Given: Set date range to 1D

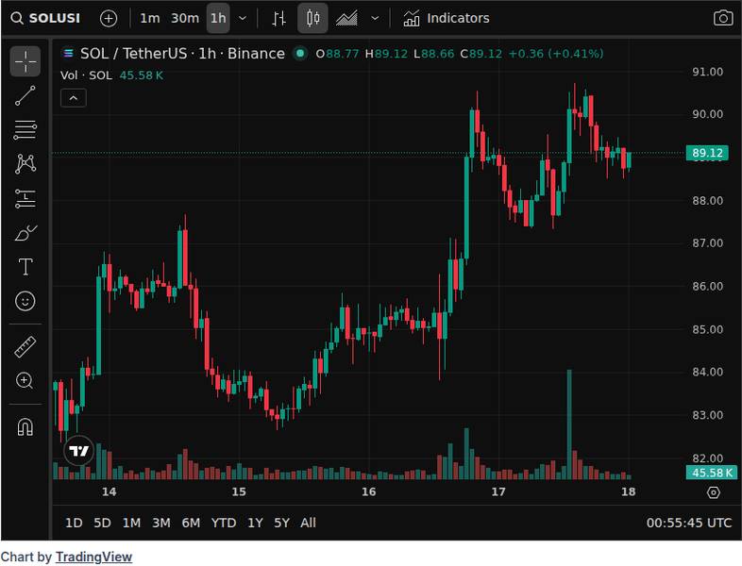Looking at the screenshot, I should pos(74,523).
